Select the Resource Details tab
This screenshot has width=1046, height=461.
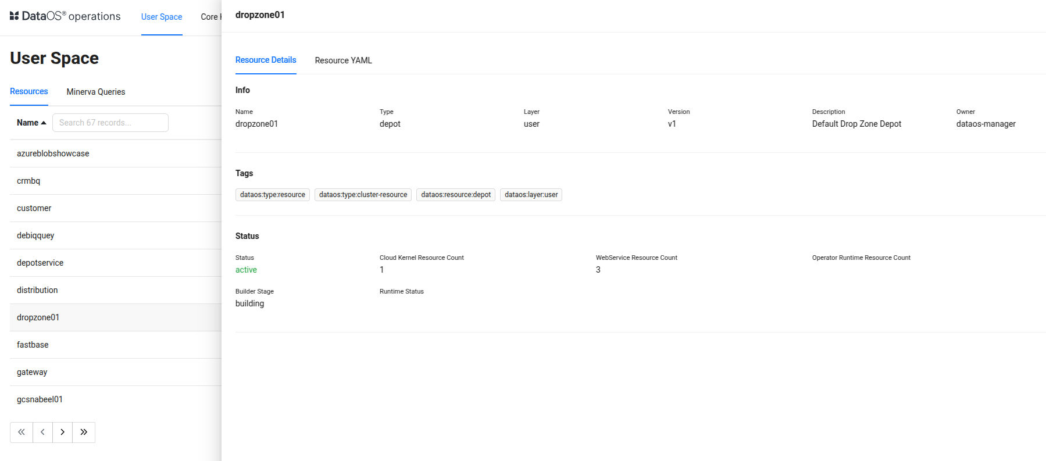pos(266,60)
